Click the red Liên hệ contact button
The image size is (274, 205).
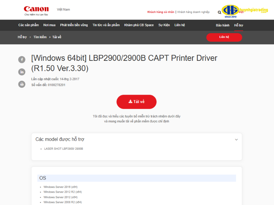[x=224, y=37]
